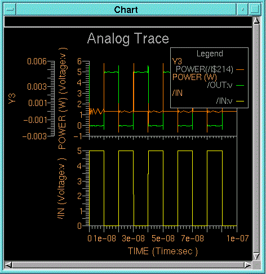266x274 pixels.
Task: Click the horizontal scrollbar left arrow
Action: [8, 265]
